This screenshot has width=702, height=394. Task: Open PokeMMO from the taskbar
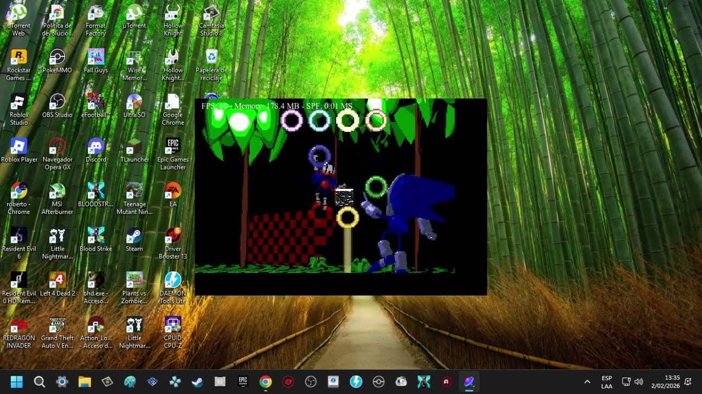(x=379, y=381)
